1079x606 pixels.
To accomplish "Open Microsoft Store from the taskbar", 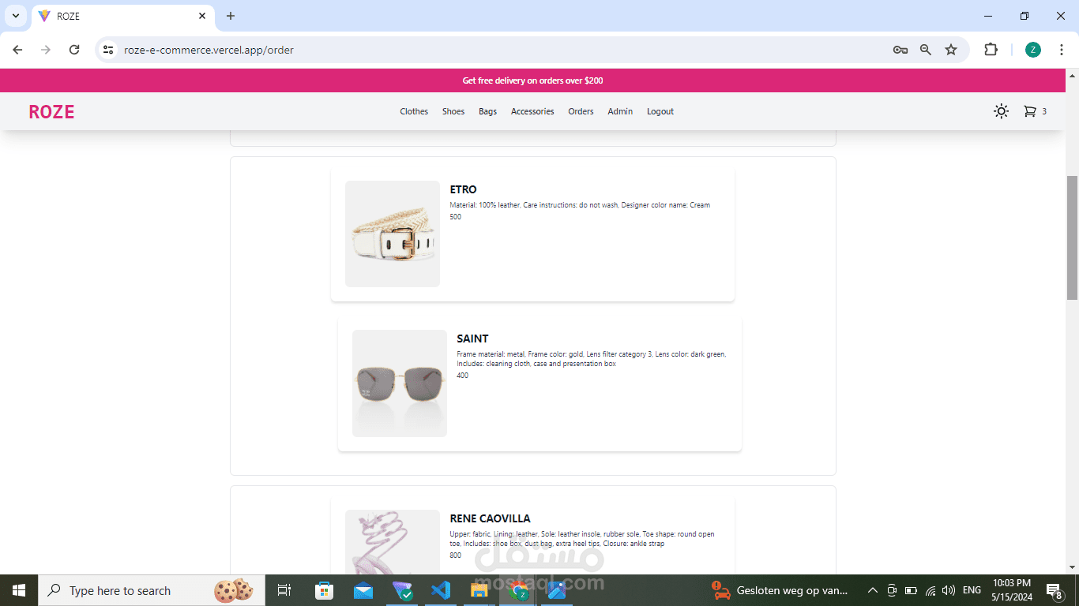I will 324,590.
